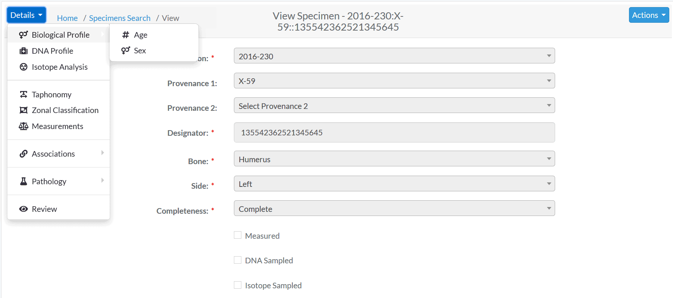
Task: Open the Bone dropdown showing Humerus
Action: click(x=394, y=159)
